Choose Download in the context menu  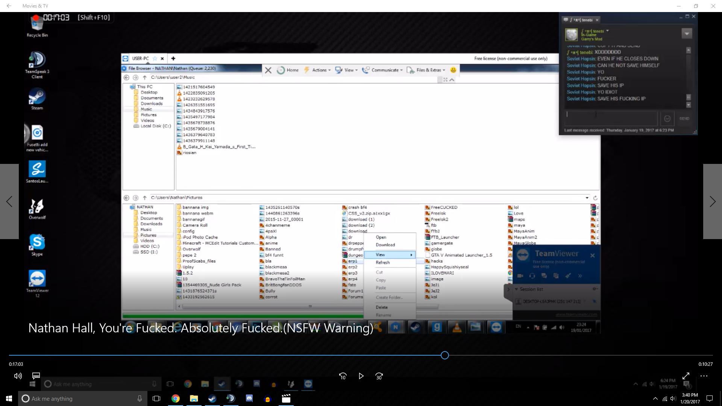tap(385, 245)
